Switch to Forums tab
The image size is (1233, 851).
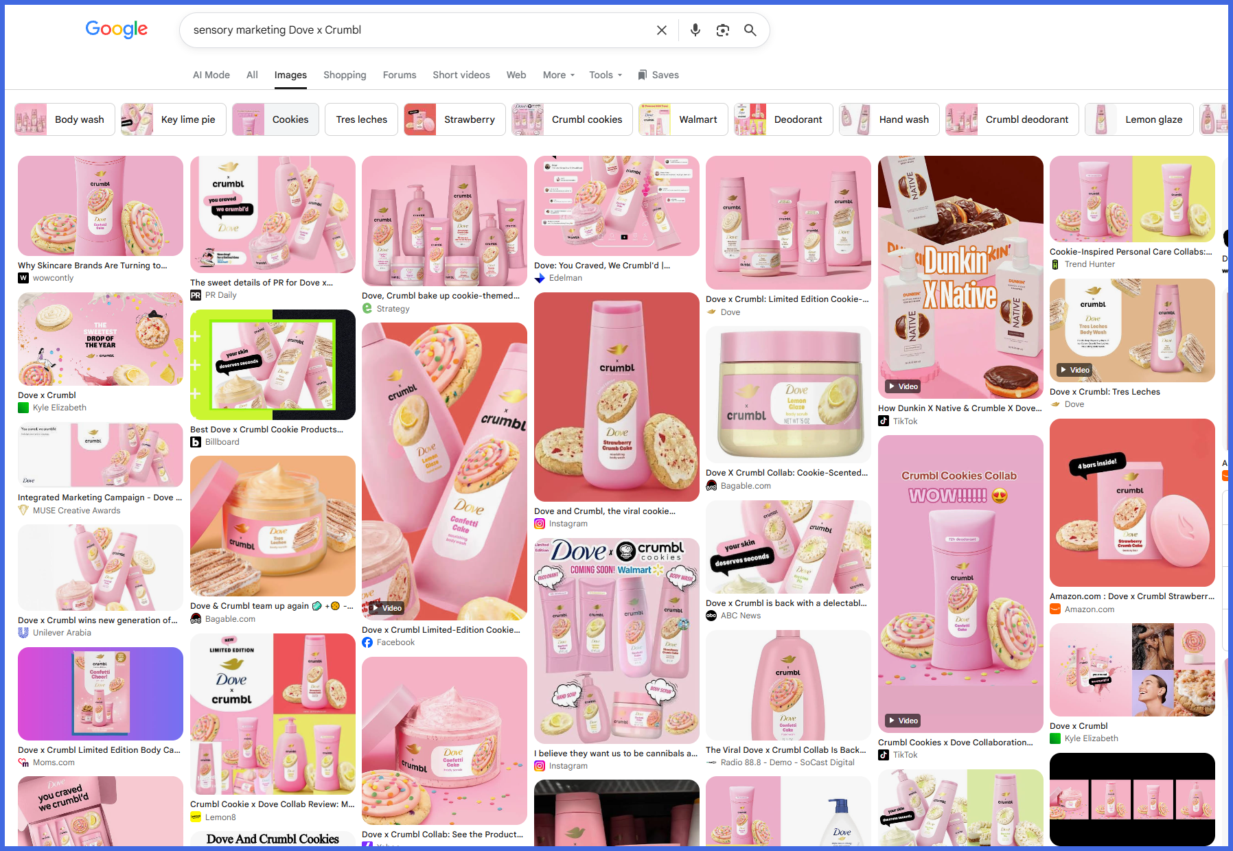click(x=400, y=75)
